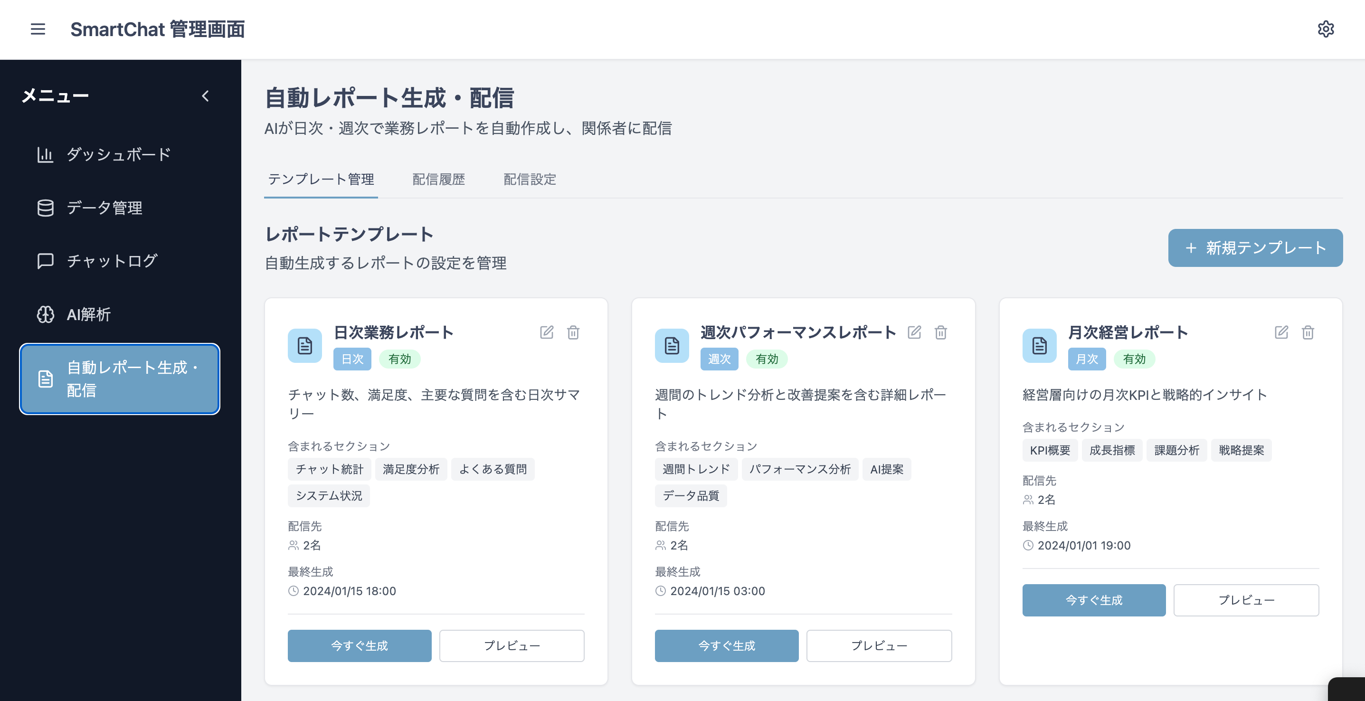The width and height of the screenshot is (1365, 701).
Task: Collapse the メニュー sidebar
Action: [206, 96]
